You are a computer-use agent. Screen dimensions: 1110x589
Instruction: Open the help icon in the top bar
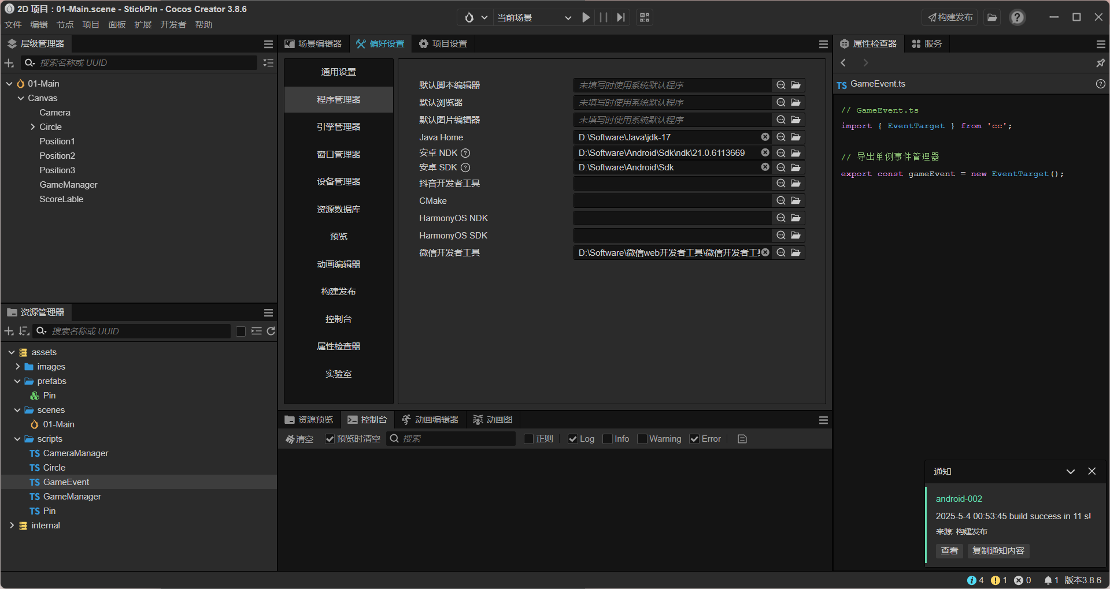[1016, 17]
